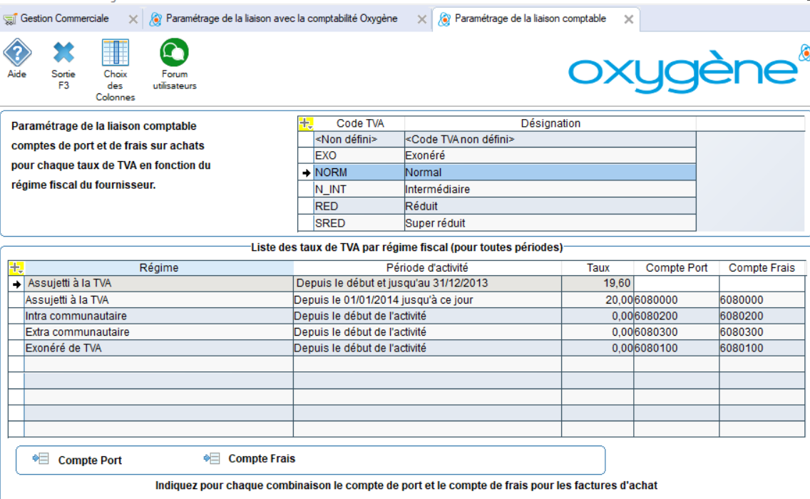Click the Compte Port column header
810x499 pixels.
(676, 267)
